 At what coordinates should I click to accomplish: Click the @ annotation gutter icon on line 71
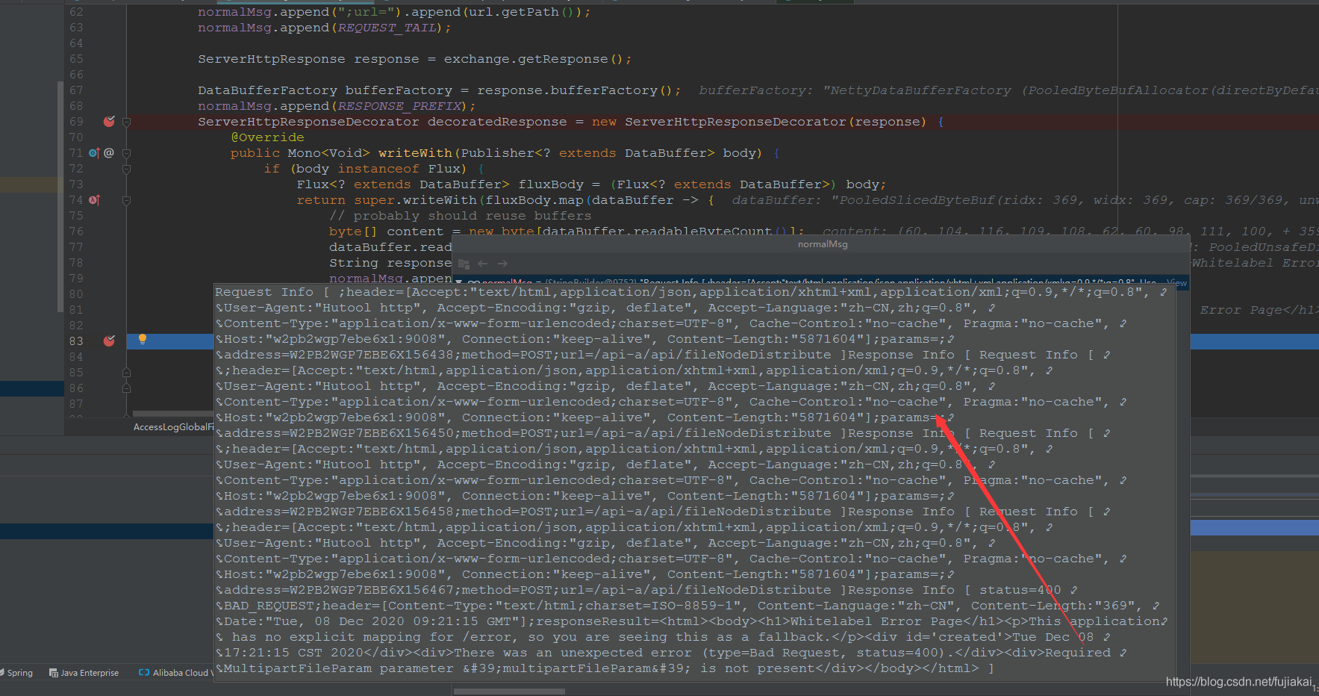[x=109, y=153]
